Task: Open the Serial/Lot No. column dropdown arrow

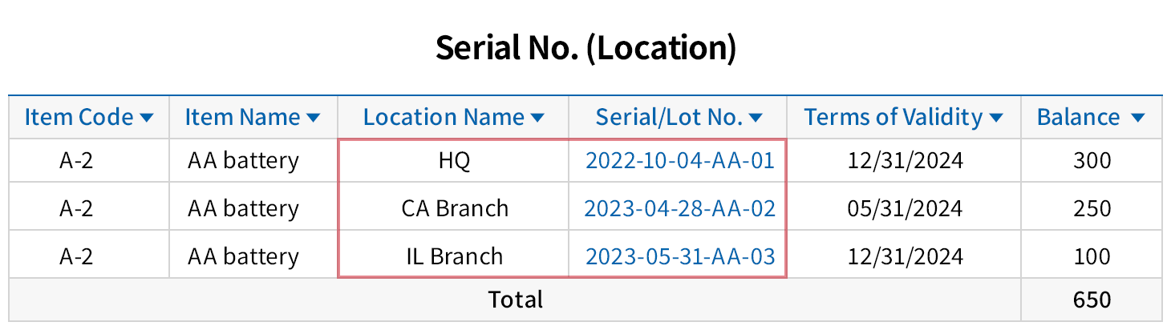Action: point(756,119)
